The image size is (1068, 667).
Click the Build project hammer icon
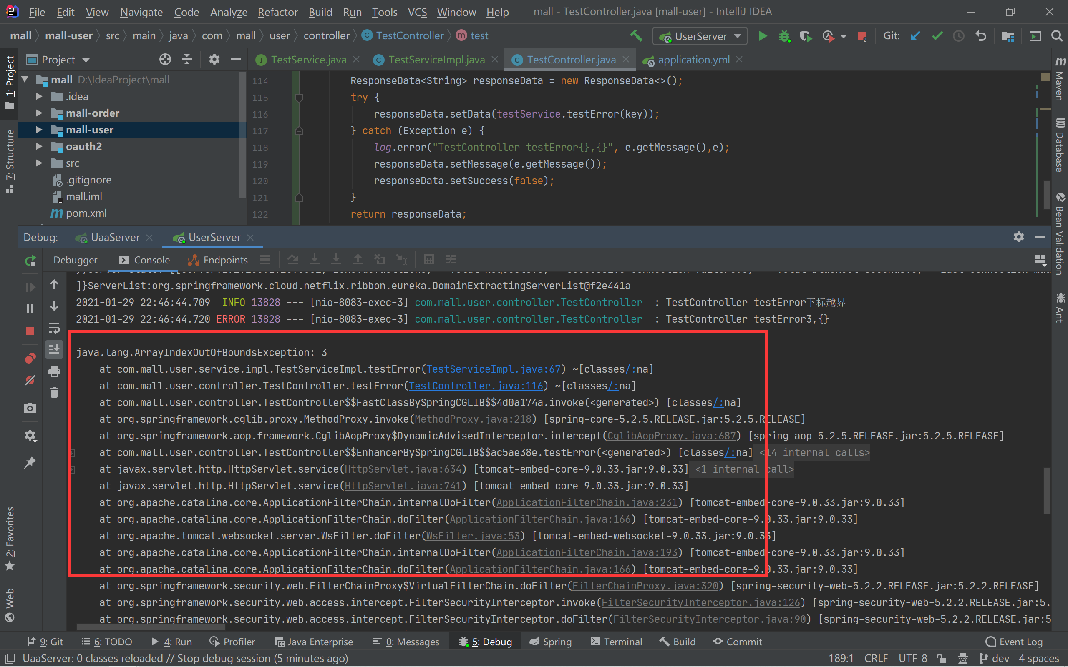pyautogui.click(x=636, y=36)
